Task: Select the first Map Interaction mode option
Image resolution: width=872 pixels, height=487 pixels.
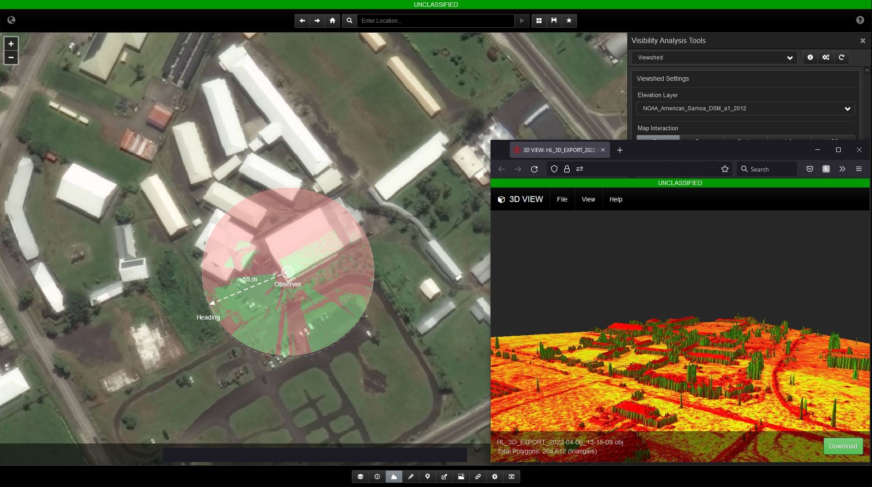Action: click(658, 140)
